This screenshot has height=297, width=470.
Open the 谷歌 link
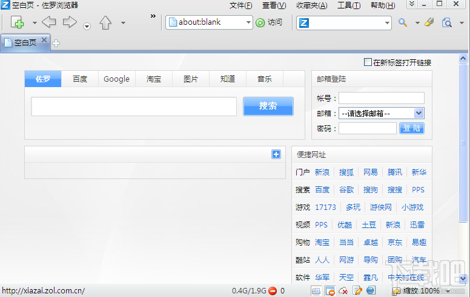[x=346, y=189]
